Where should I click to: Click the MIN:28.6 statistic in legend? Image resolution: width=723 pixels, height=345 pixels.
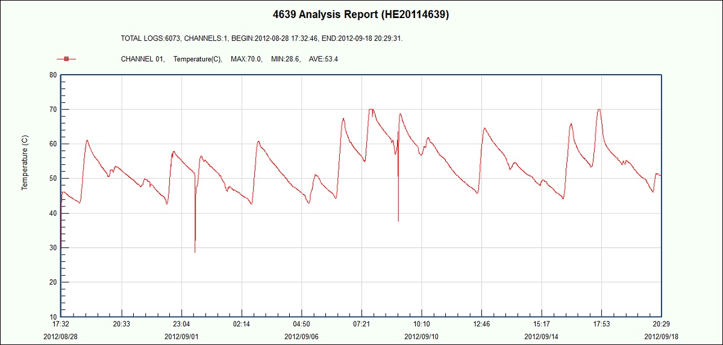pyautogui.click(x=286, y=59)
